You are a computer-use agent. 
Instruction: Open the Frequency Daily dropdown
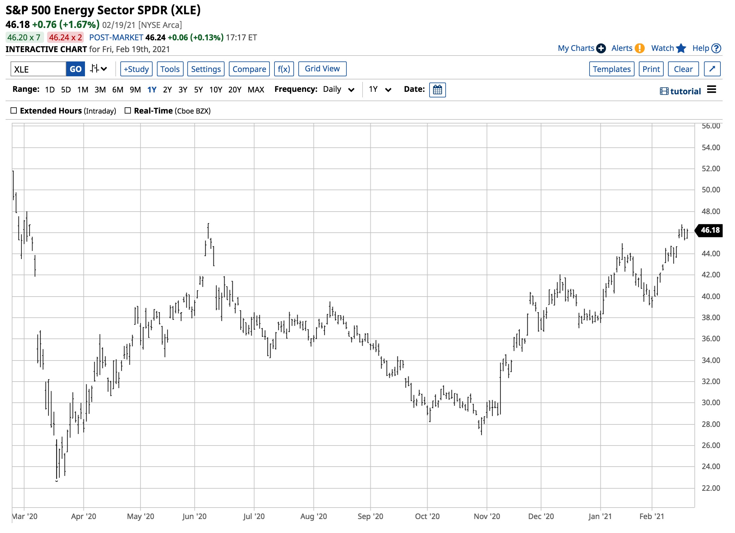coord(339,89)
